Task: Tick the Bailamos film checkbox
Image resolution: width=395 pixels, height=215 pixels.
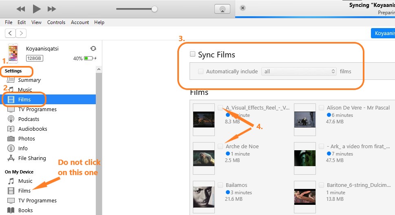Action: (220, 185)
